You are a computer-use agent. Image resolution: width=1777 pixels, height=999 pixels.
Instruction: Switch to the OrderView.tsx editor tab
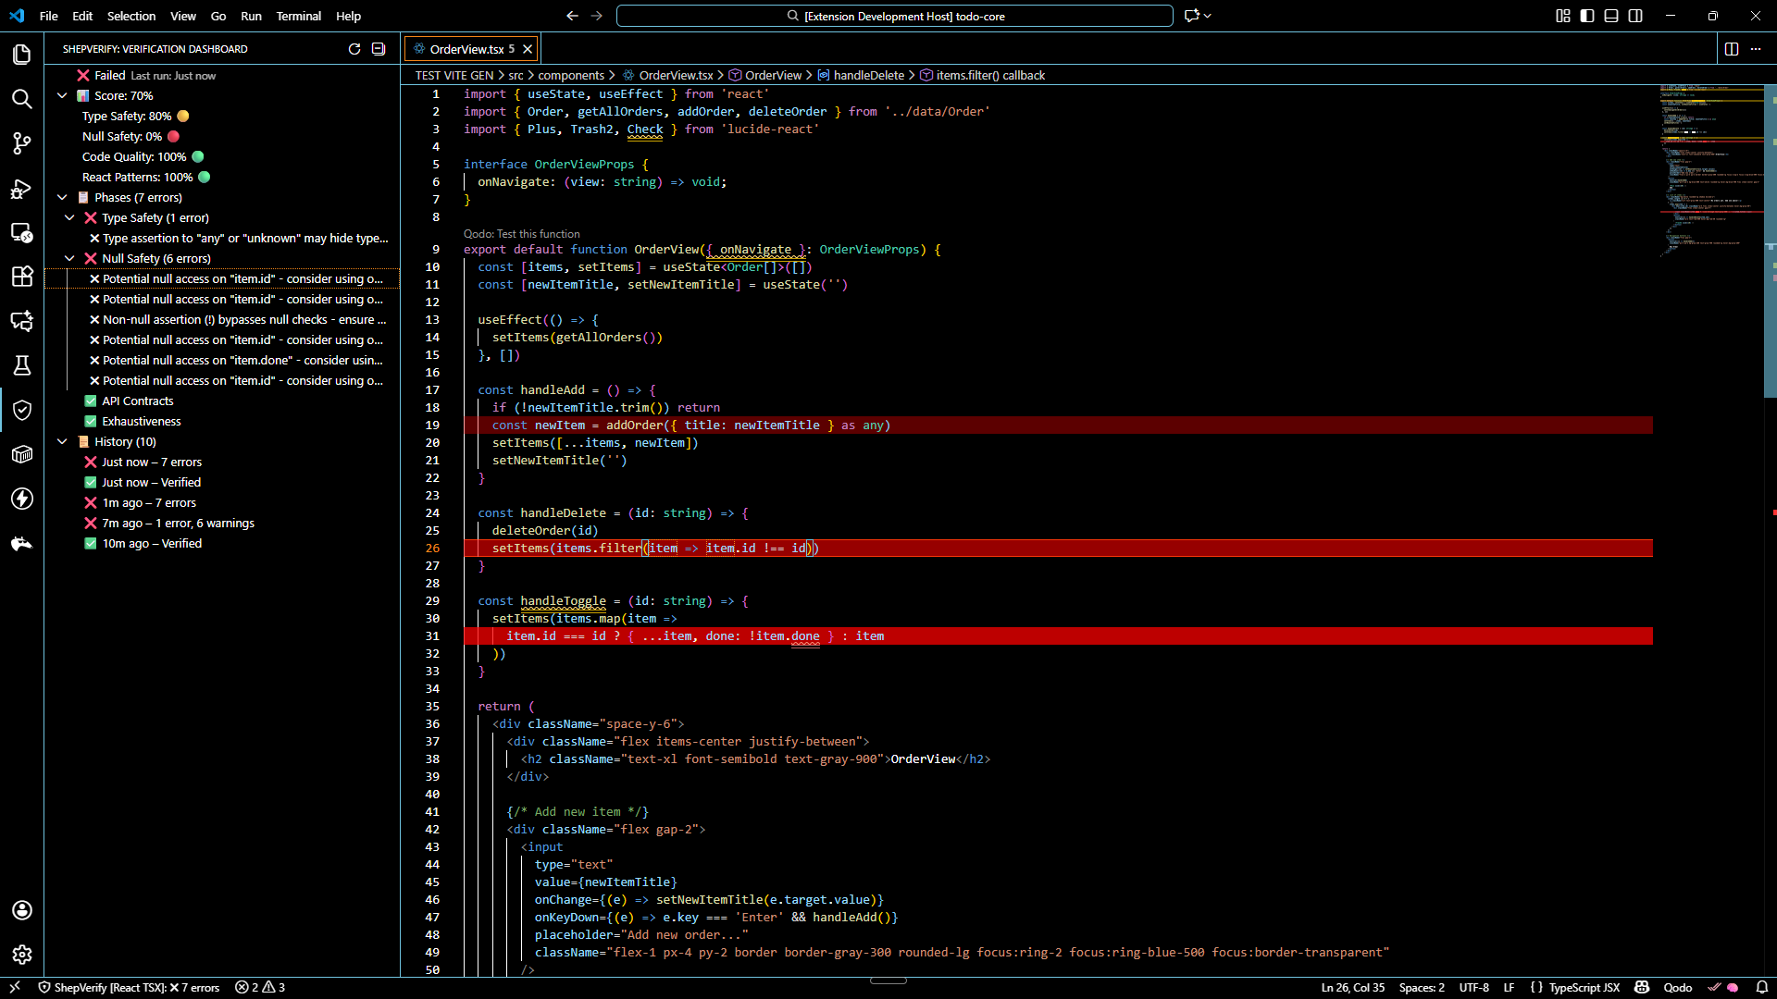point(466,48)
